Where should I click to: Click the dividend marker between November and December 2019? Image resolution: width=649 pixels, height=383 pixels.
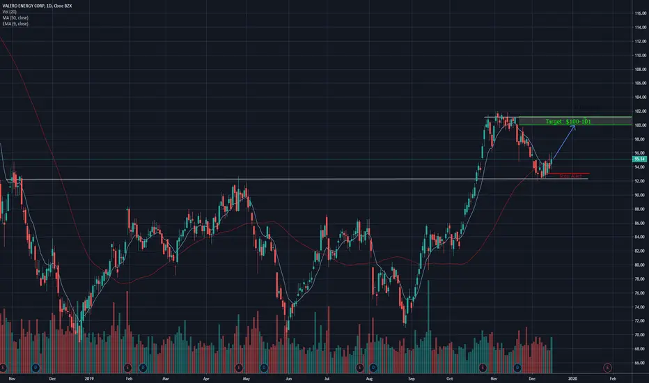[517, 368]
